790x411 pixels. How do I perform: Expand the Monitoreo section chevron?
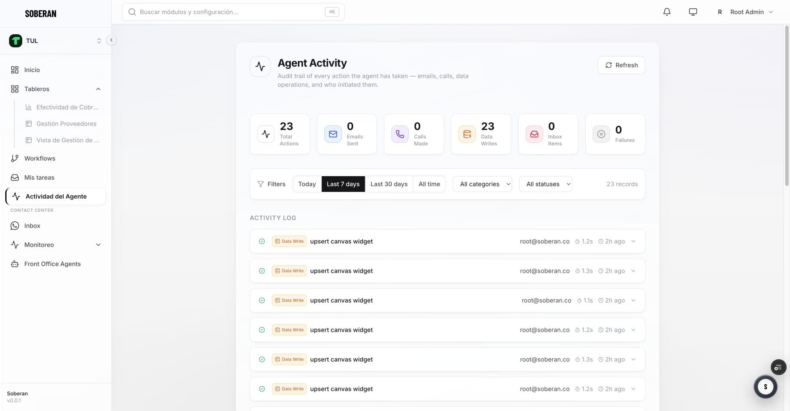coord(98,245)
